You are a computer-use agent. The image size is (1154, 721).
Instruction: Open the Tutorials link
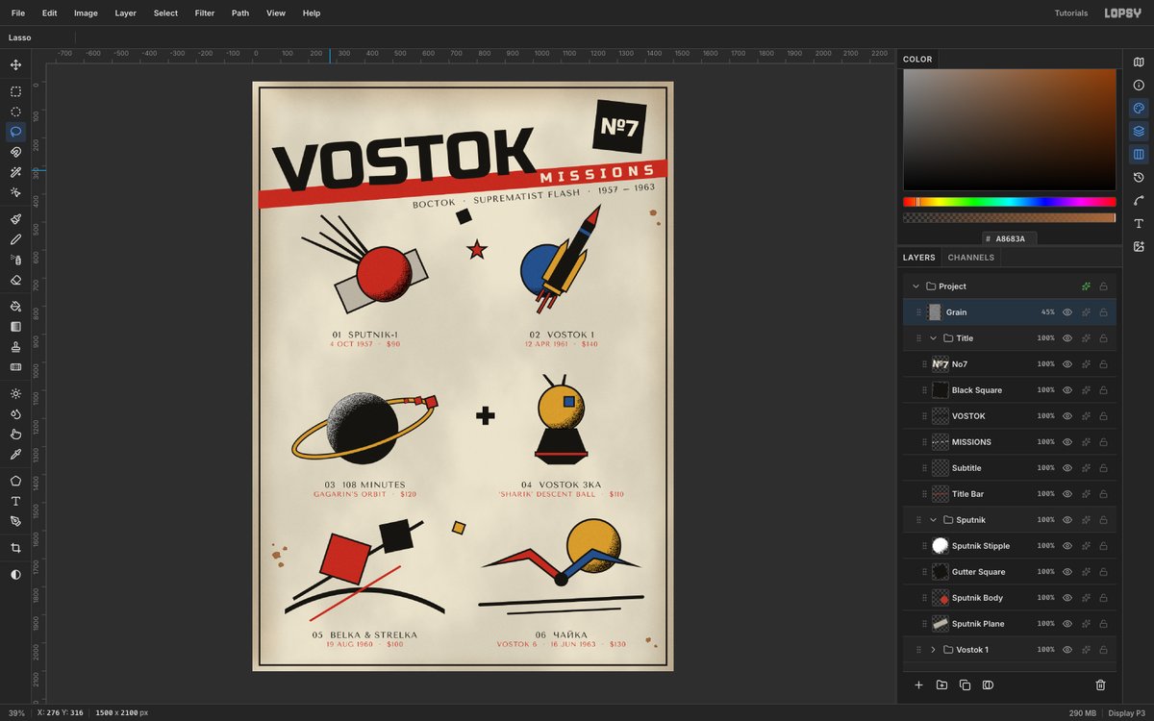coord(1071,13)
